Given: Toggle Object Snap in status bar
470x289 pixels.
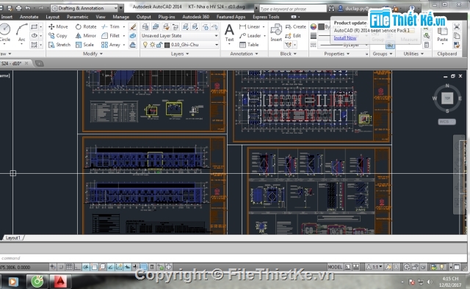Looking at the screenshot, I should 94,267.
